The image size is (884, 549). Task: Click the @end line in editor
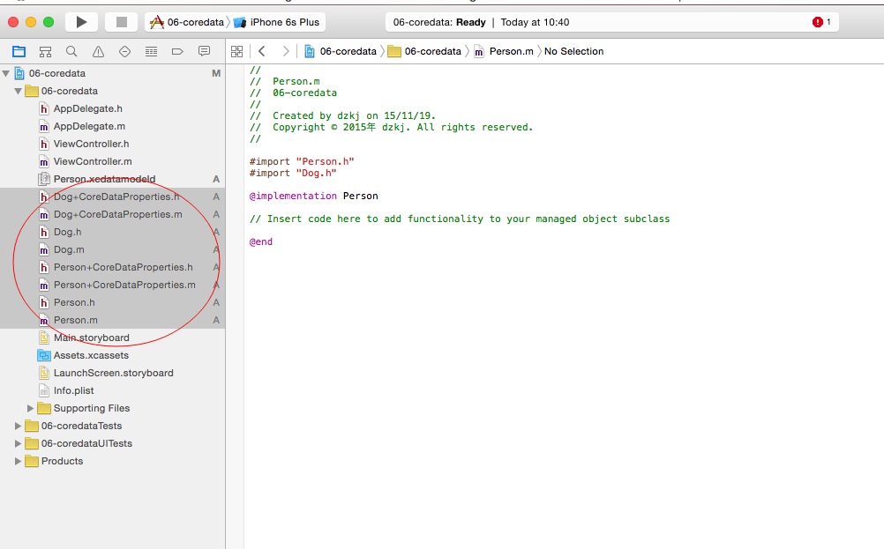261,241
